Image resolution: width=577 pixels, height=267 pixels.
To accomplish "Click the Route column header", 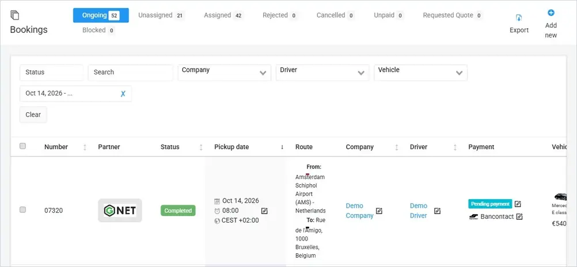I will point(304,147).
